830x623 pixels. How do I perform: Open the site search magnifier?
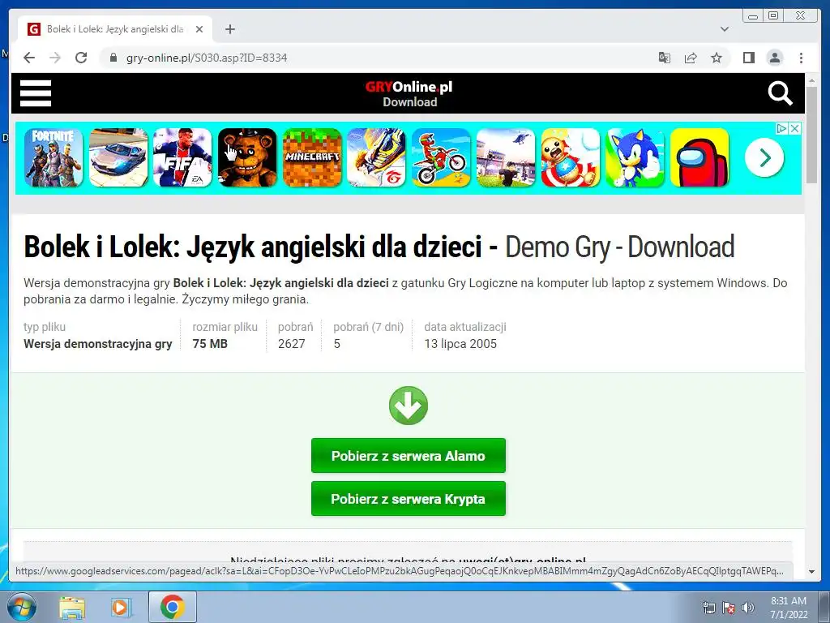780,93
